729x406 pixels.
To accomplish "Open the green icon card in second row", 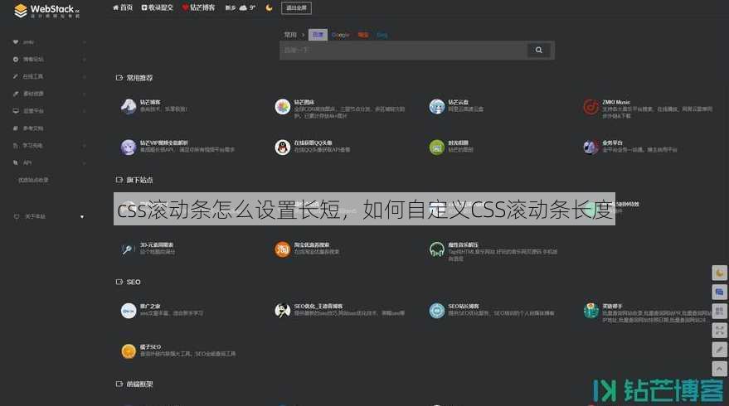I will [437, 147].
